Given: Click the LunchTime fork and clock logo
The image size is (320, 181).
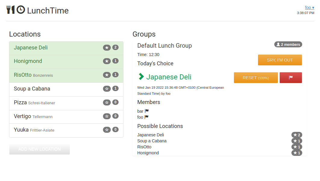Looking at the screenshot, I should 16,10.
